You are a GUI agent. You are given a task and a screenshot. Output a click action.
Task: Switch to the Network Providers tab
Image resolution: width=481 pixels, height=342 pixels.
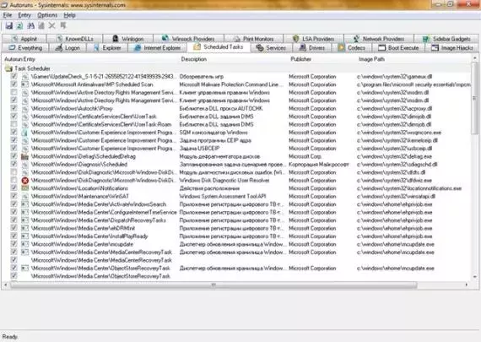click(379, 39)
